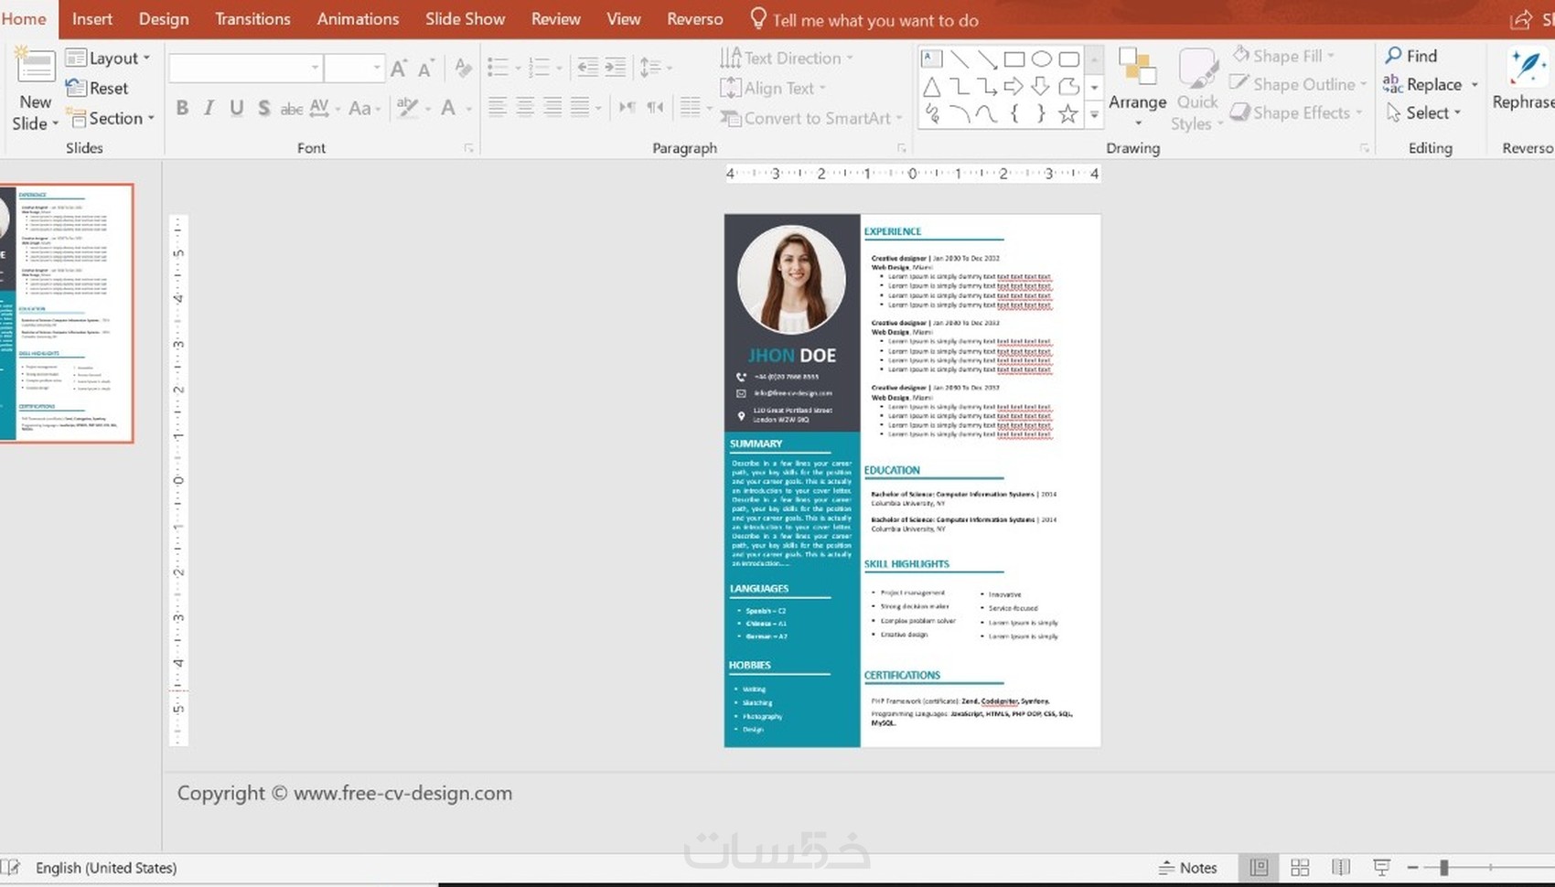Click the New Slide icon

pos(35,67)
